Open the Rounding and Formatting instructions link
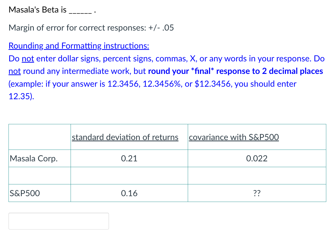This screenshot has height=239, width=330. pyautogui.click(x=79, y=46)
